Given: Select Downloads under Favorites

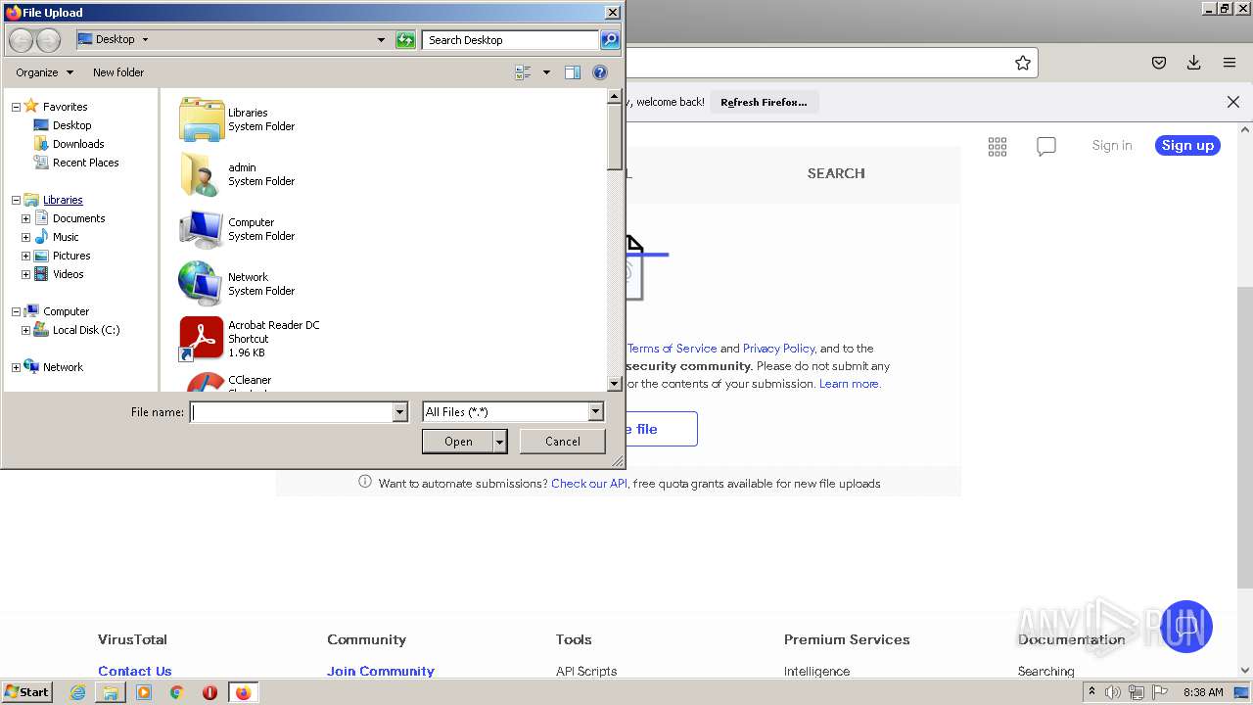Looking at the screenshot, I should tap(77, 144).
